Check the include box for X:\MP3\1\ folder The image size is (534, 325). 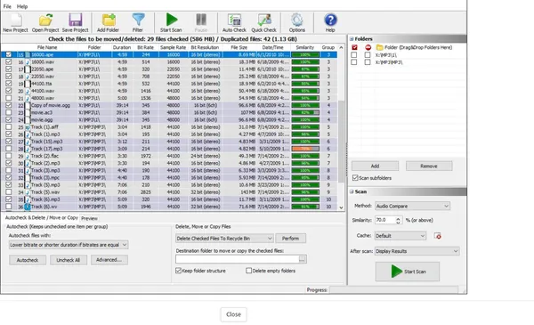(x=354, y=55)
